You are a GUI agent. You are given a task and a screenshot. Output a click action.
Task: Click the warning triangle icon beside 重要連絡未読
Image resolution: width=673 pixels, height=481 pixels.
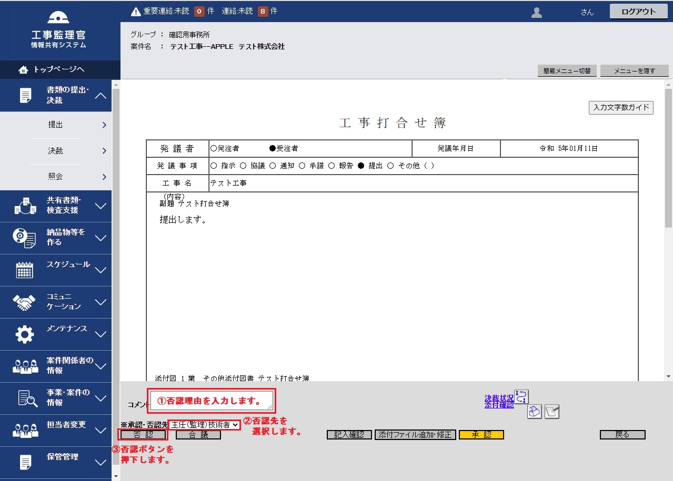(x=136, y=11)
